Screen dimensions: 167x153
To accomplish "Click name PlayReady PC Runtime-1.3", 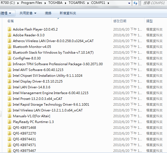I will pyautogui.click(x=33, y=122).
